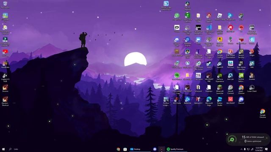Image resolution: width=271 pixels, height=152 pixels.
Task: Open the Fall Guys game icon
Action: (x=230, y=65)
